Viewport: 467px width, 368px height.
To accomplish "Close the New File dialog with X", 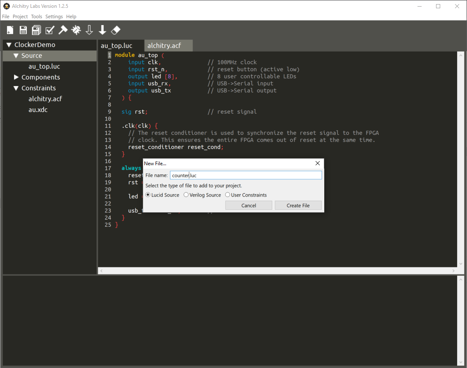I will click(318, 163).
